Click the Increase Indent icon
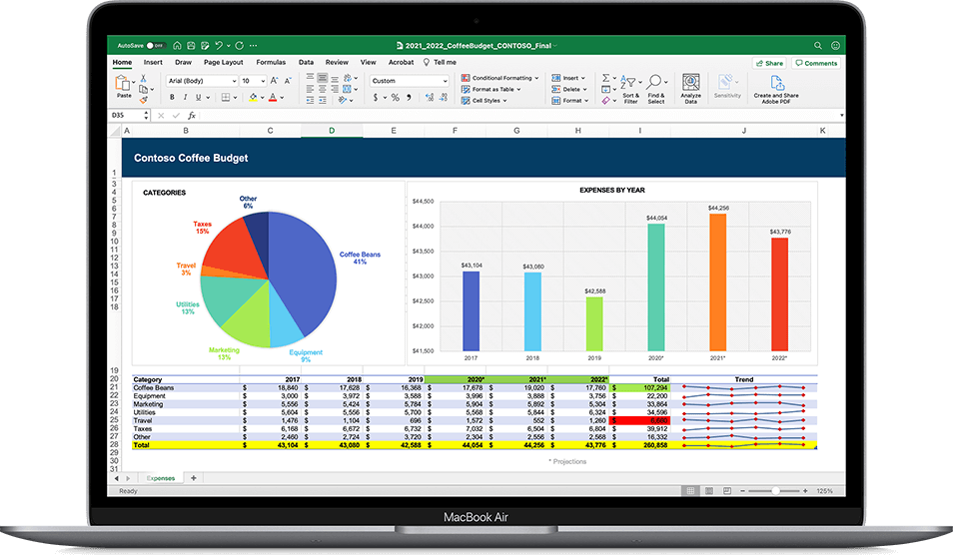Image resolution: width=953 pixels, height=555 pixels. click(323, 100)
